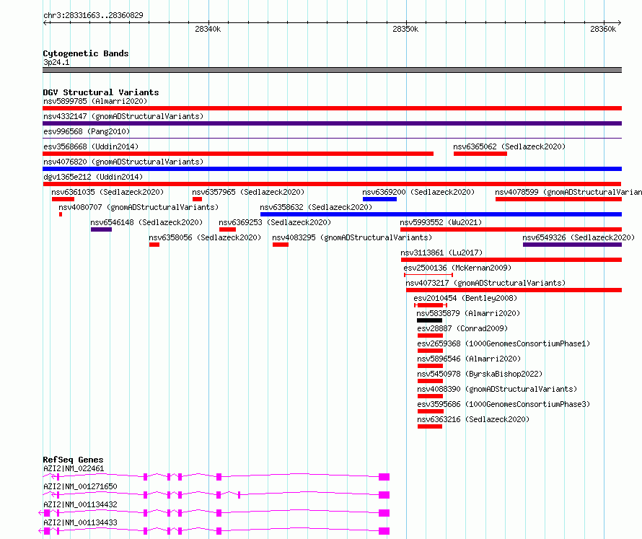642x539 pixels.
Task: Select the nsv6358632 blue variant bar
Action: [x=441, y=214]
